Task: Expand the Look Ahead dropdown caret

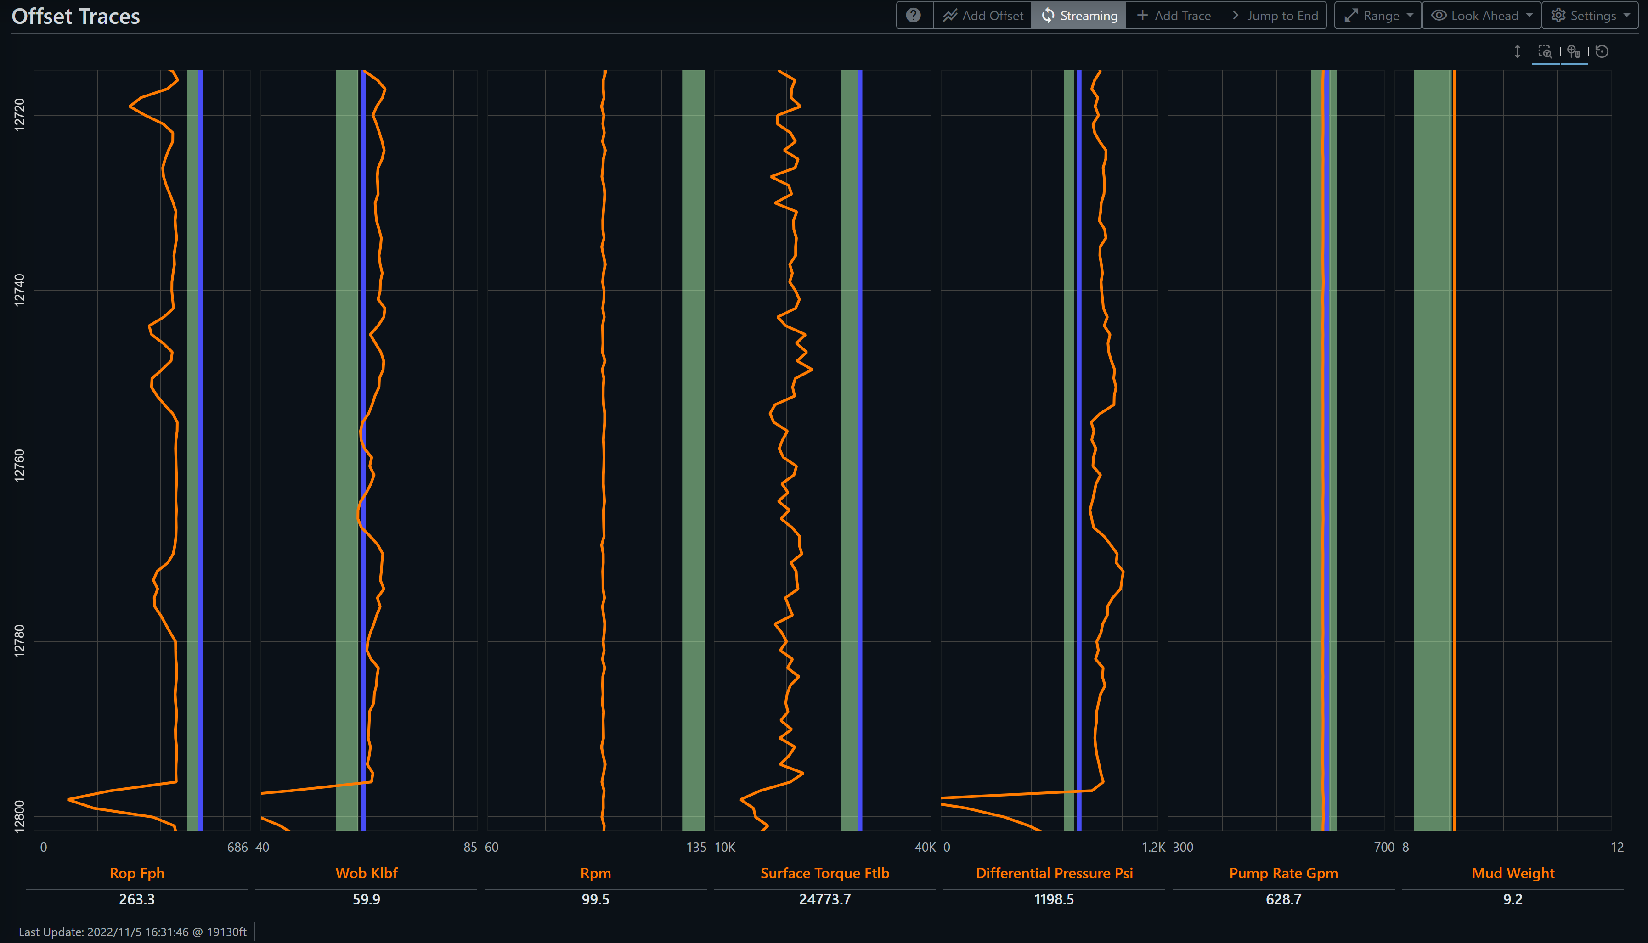Action: click(1529, 16)
